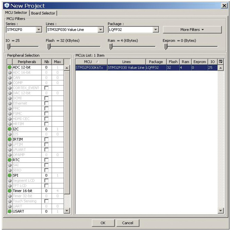The image size is (231, 231).
Task: Sort the list by the Eeprom column header
Action: (x=200, y=62)
